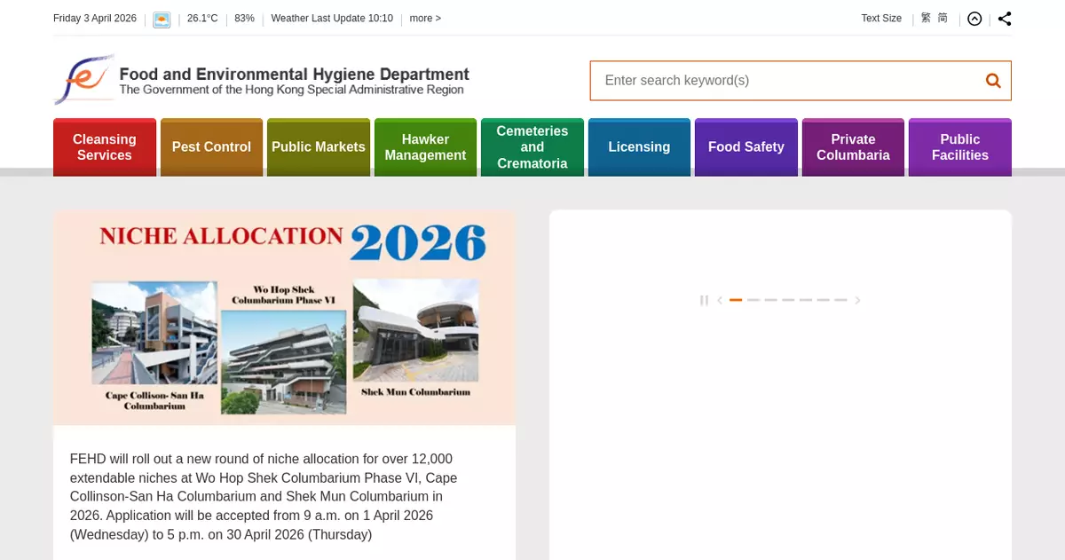Go to previous carousel slide arrow
The width and height of the screenshot is (1065, 560).
click(720, 301)
